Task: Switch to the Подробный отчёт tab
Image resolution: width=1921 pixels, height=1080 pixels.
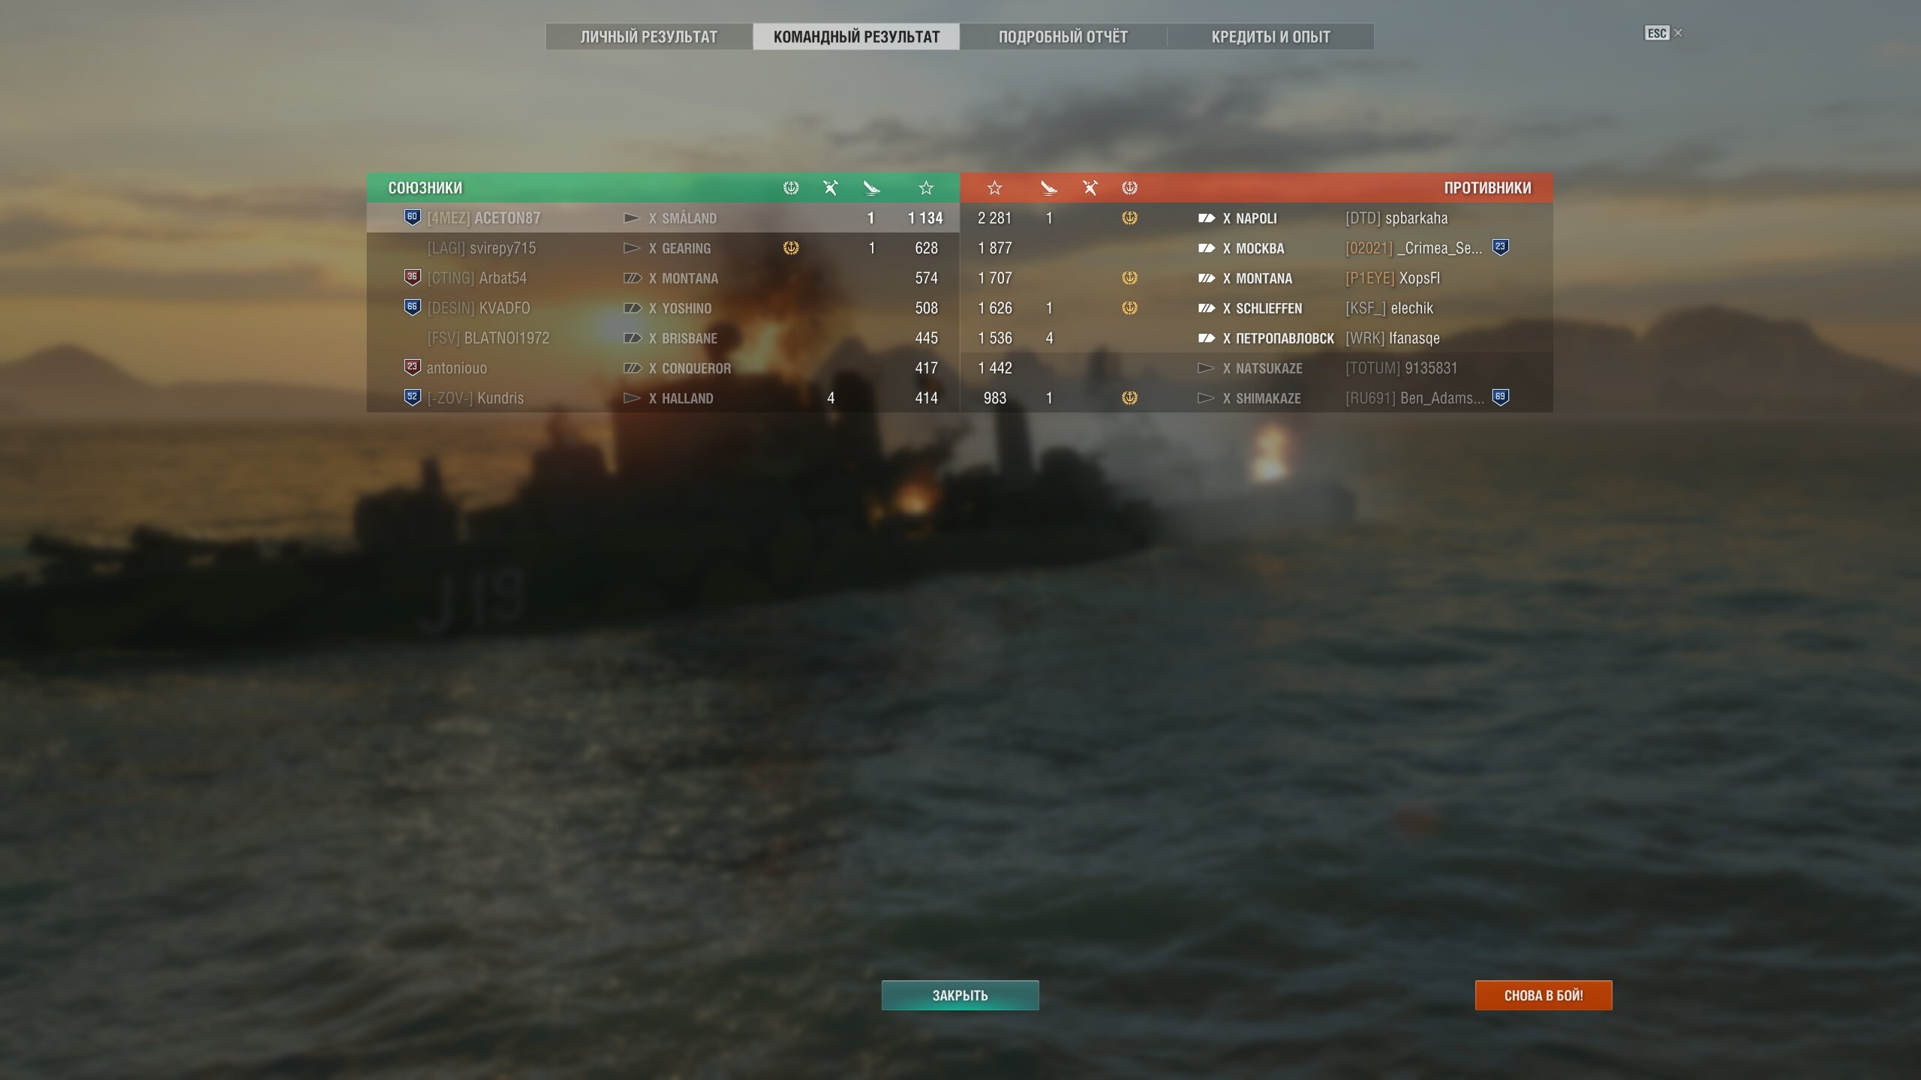Action: click(x=1063, y=37)
